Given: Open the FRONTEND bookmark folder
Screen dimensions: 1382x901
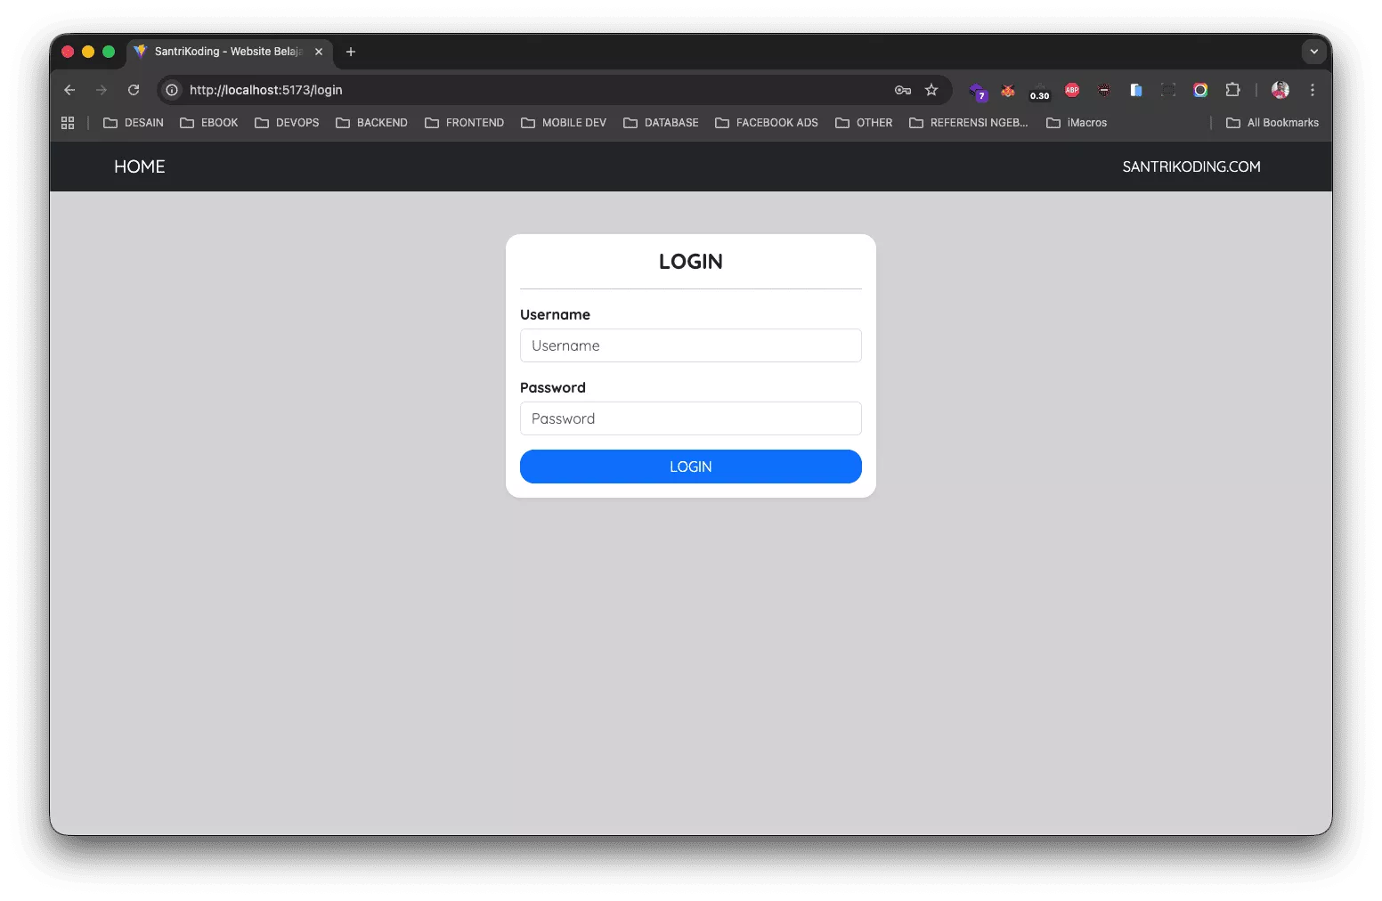Looking at the screenshot, I should tap(464, 123).
